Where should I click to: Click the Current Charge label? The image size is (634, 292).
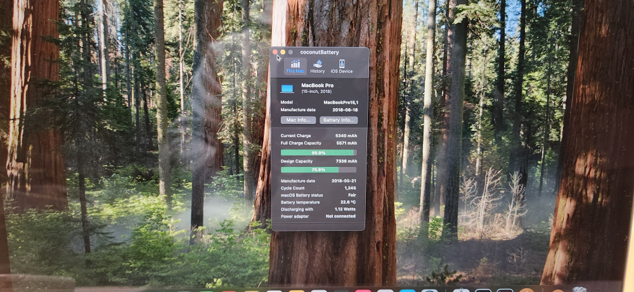[x=295, y=136]
